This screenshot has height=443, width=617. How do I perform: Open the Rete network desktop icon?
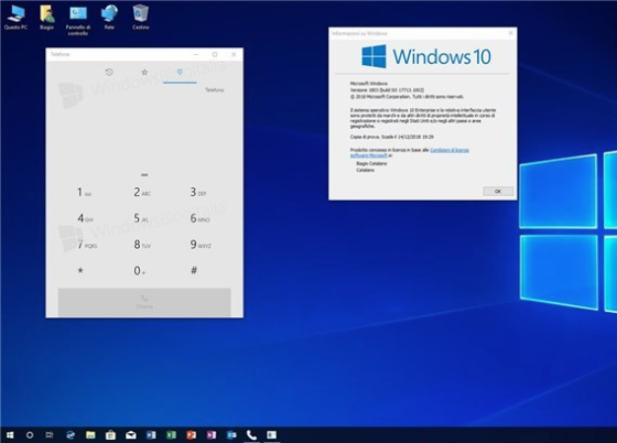click(109, 16)
